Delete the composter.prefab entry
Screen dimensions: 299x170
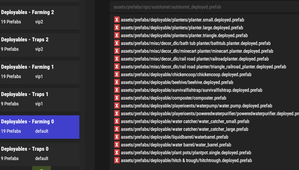coord(117,98)
